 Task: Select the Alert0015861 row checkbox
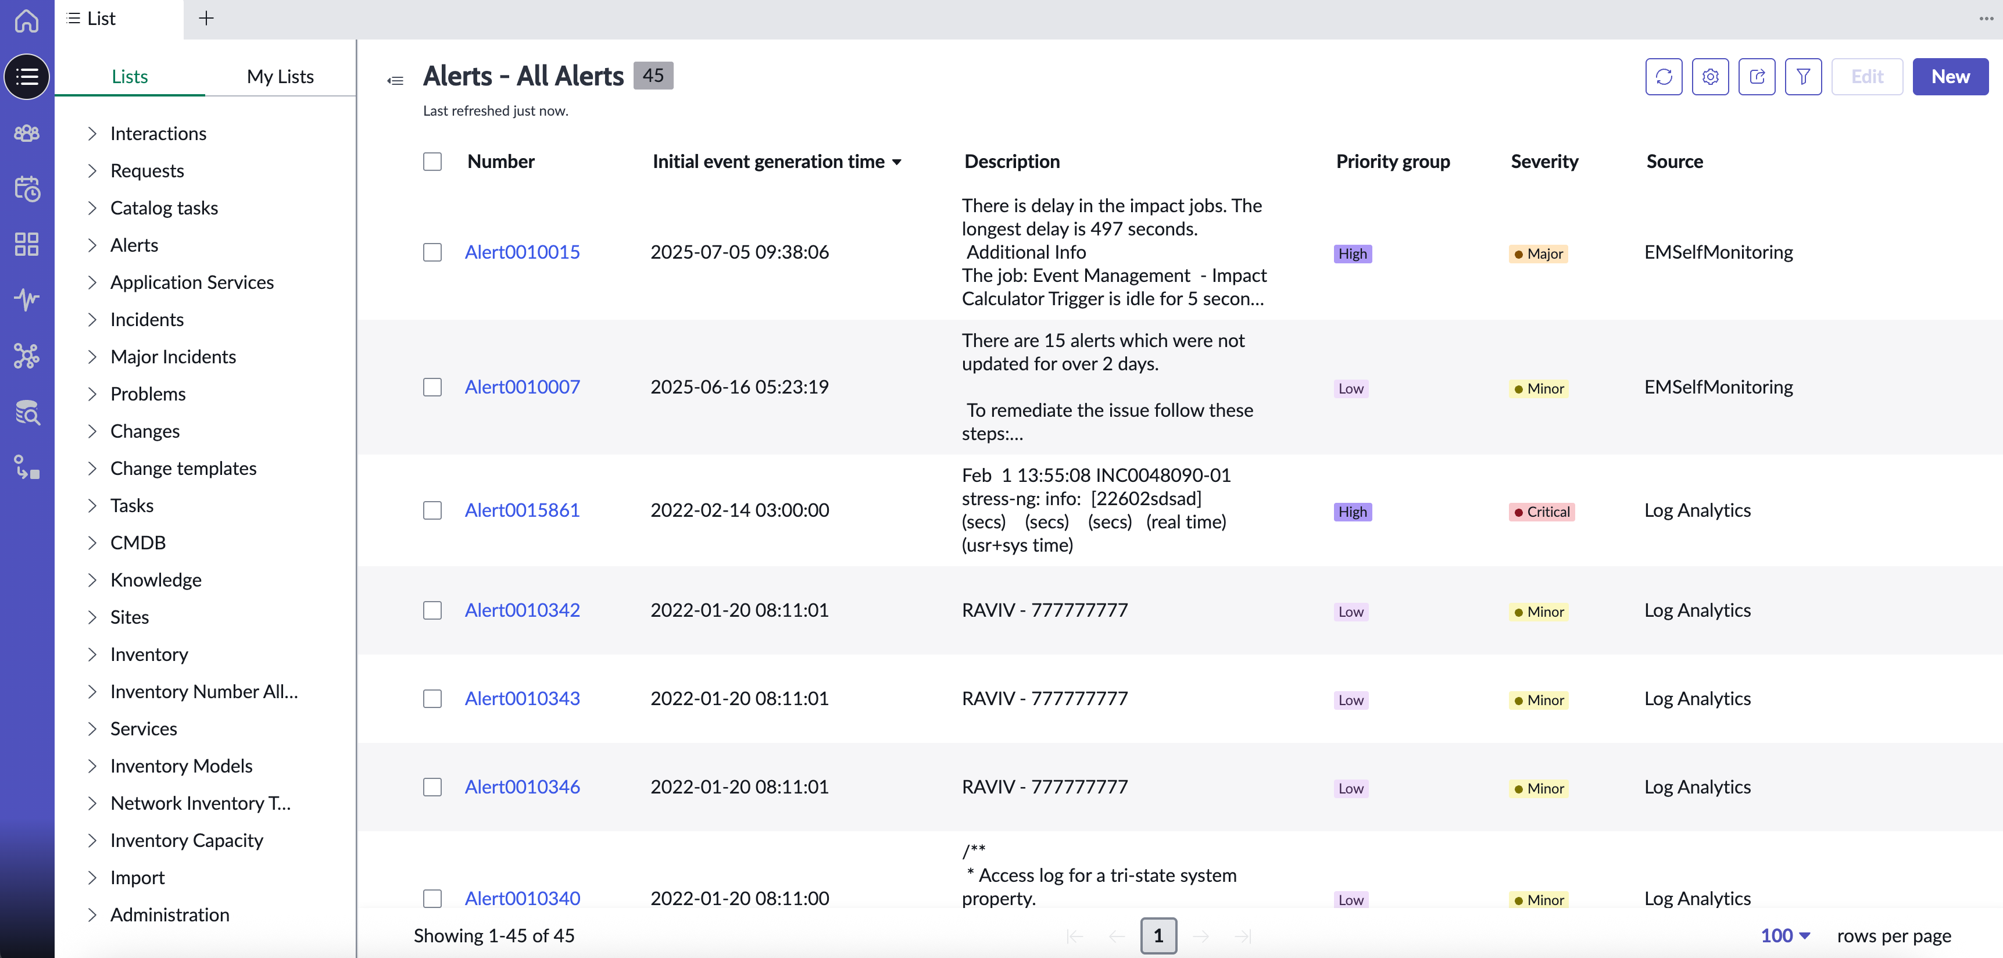pyautogui.click(x=432, y=510)
